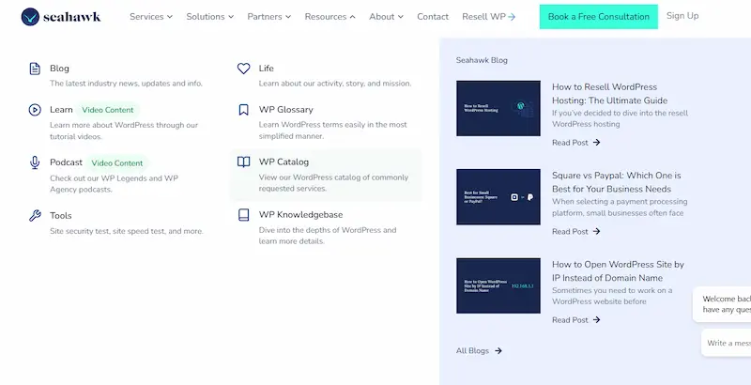Screen dimensions: 751x385
Task: Click arrow icon next to Resell WP
Action: pyautogui.click(x=512, y=17)
